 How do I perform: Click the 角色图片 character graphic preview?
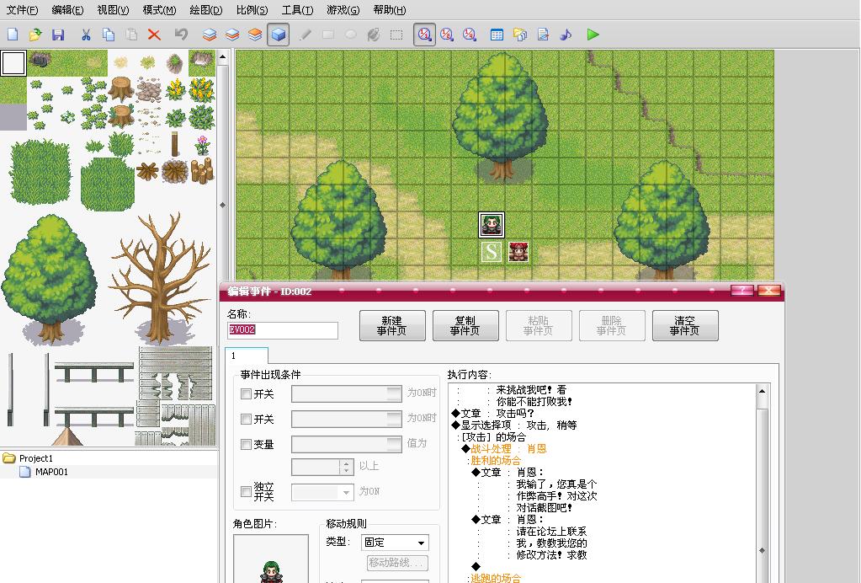click(x=271, y=559)
